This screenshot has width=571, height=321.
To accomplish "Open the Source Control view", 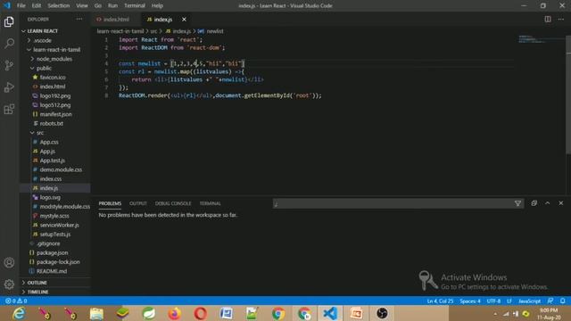I will [x=9, y=65].
